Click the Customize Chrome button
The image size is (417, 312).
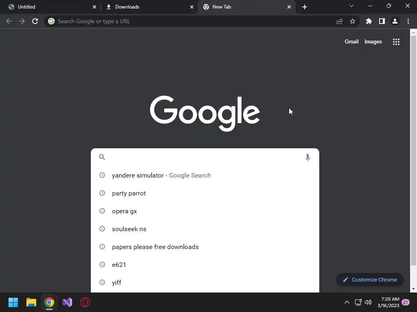[x=369, y=279]
